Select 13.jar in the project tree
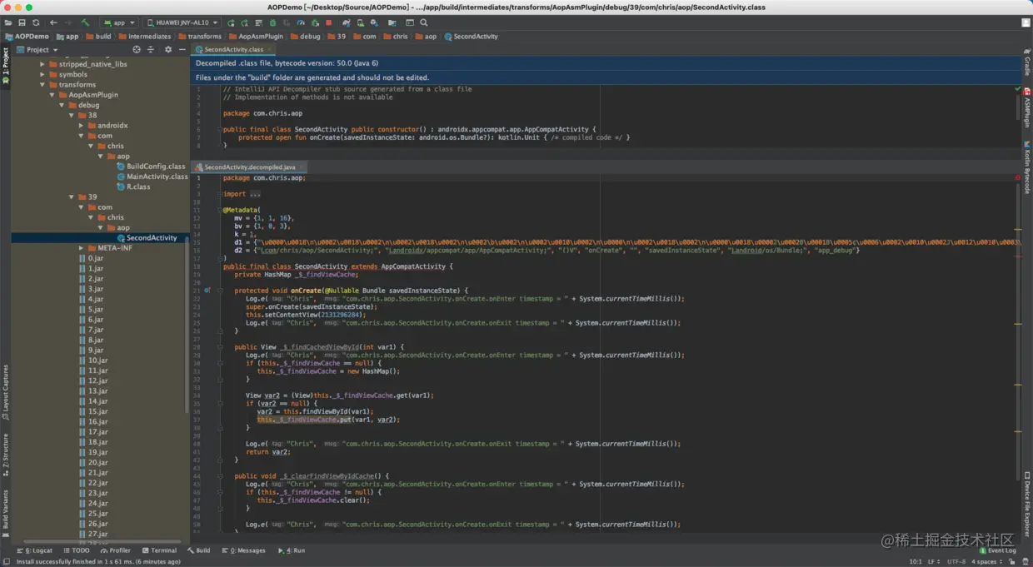The height and width of the screenshot is (567, 1033). [92, 391]
